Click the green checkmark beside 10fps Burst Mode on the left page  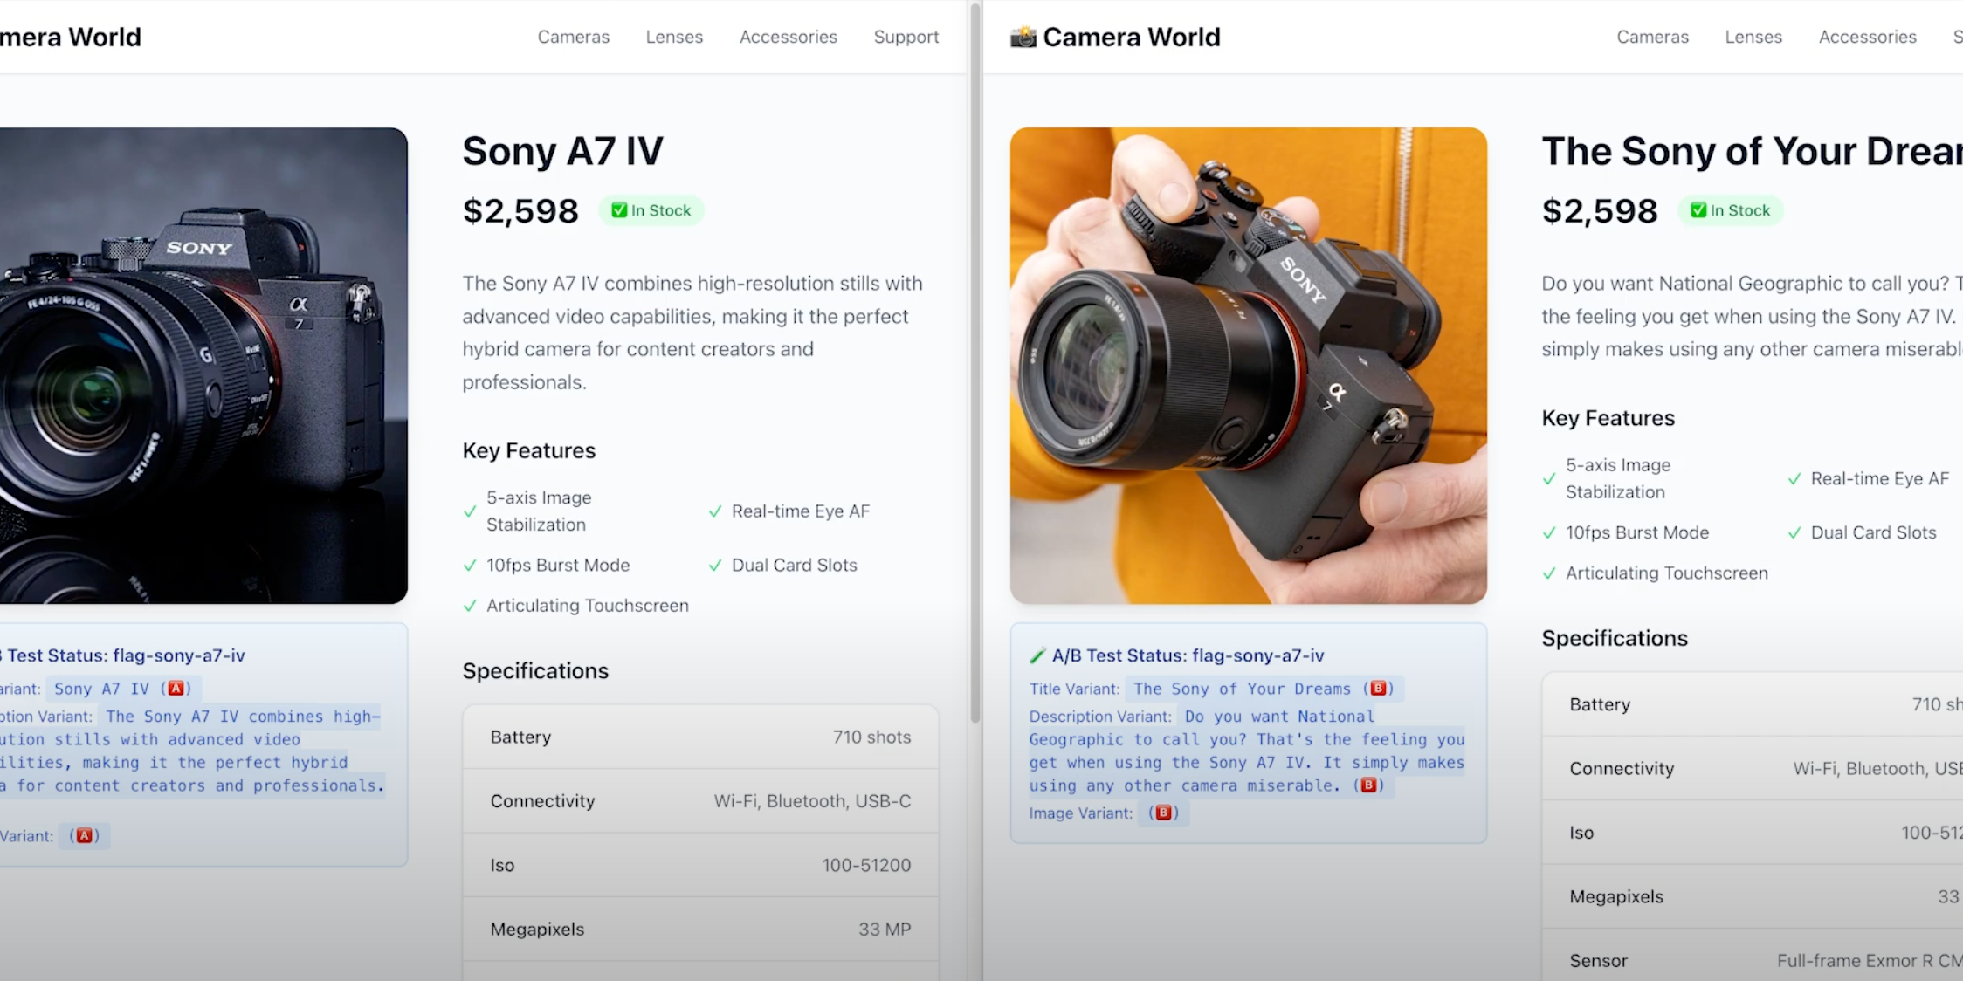tap(470, 566)
